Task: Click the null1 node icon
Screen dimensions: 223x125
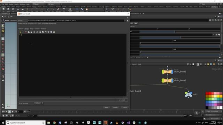Action: tap(189, 94)
